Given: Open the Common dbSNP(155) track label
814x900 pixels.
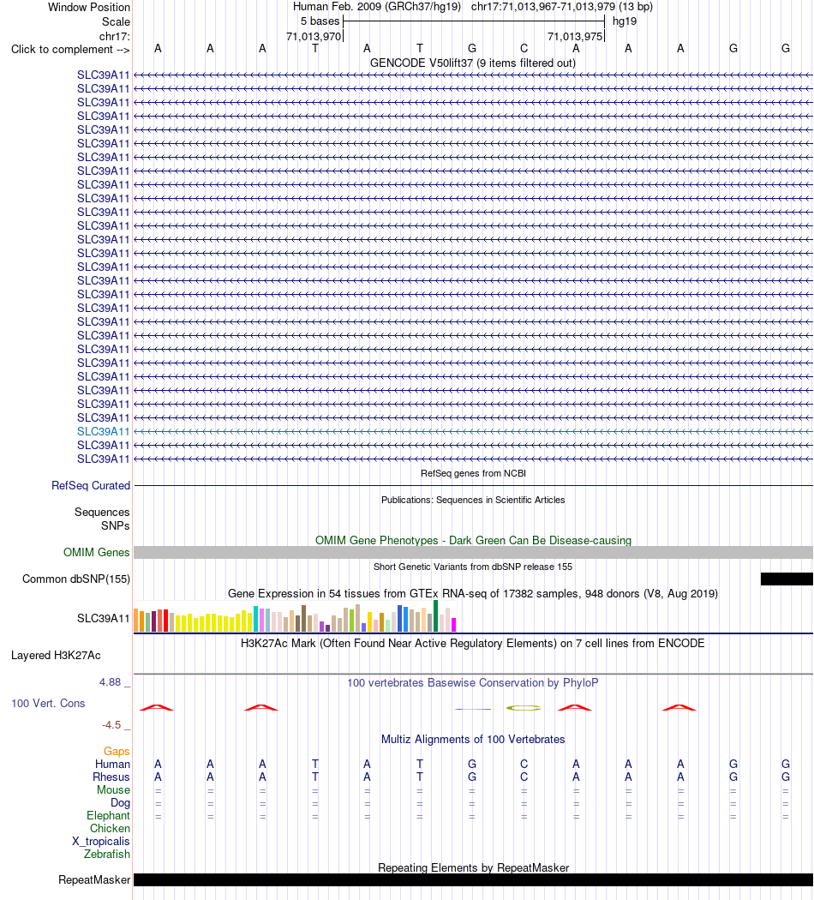Looking at the screenshot, I should [76, 579].
